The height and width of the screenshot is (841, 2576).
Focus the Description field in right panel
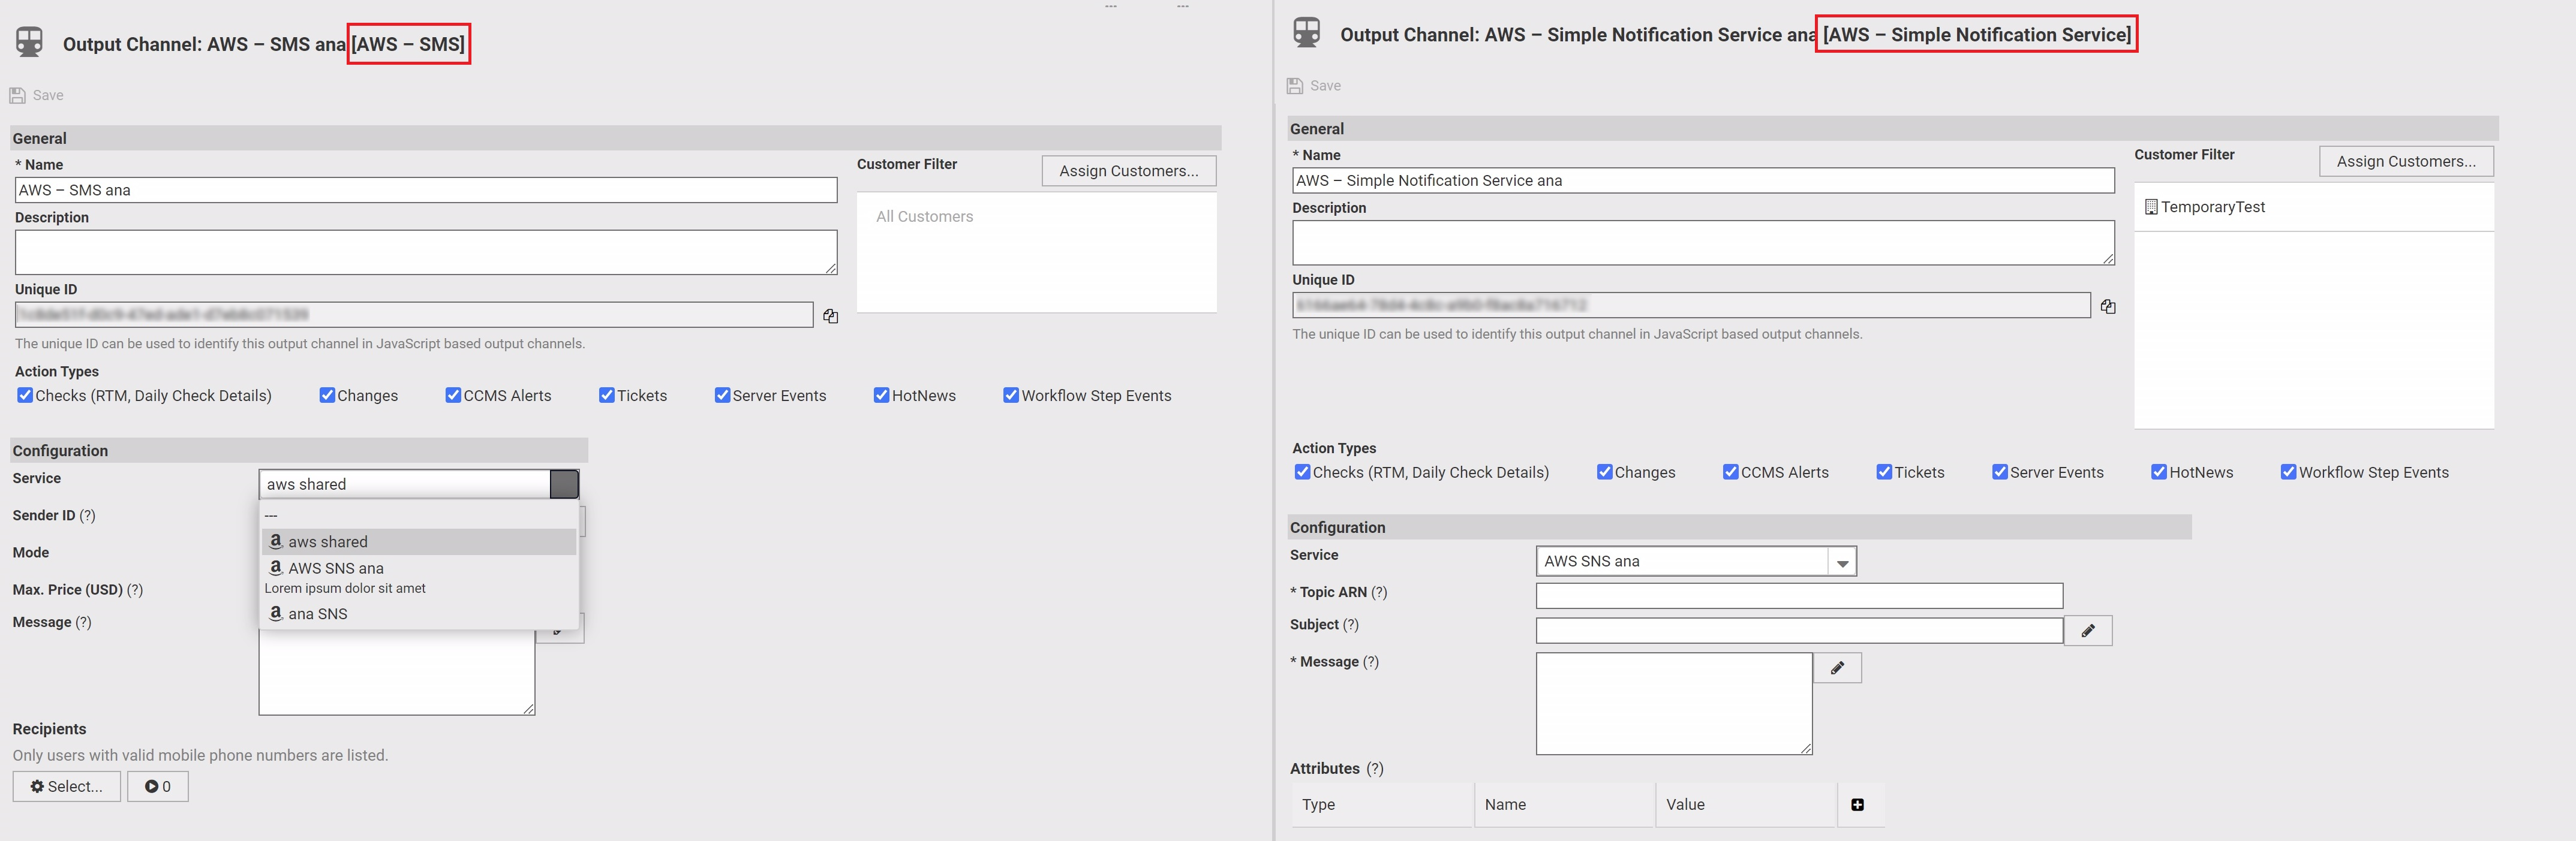[x=1703, y=243]
